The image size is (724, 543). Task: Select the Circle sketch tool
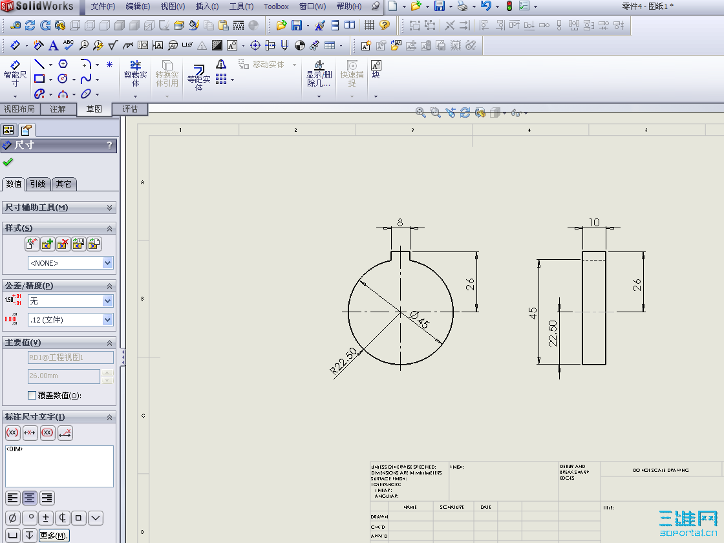click(63, 79)
